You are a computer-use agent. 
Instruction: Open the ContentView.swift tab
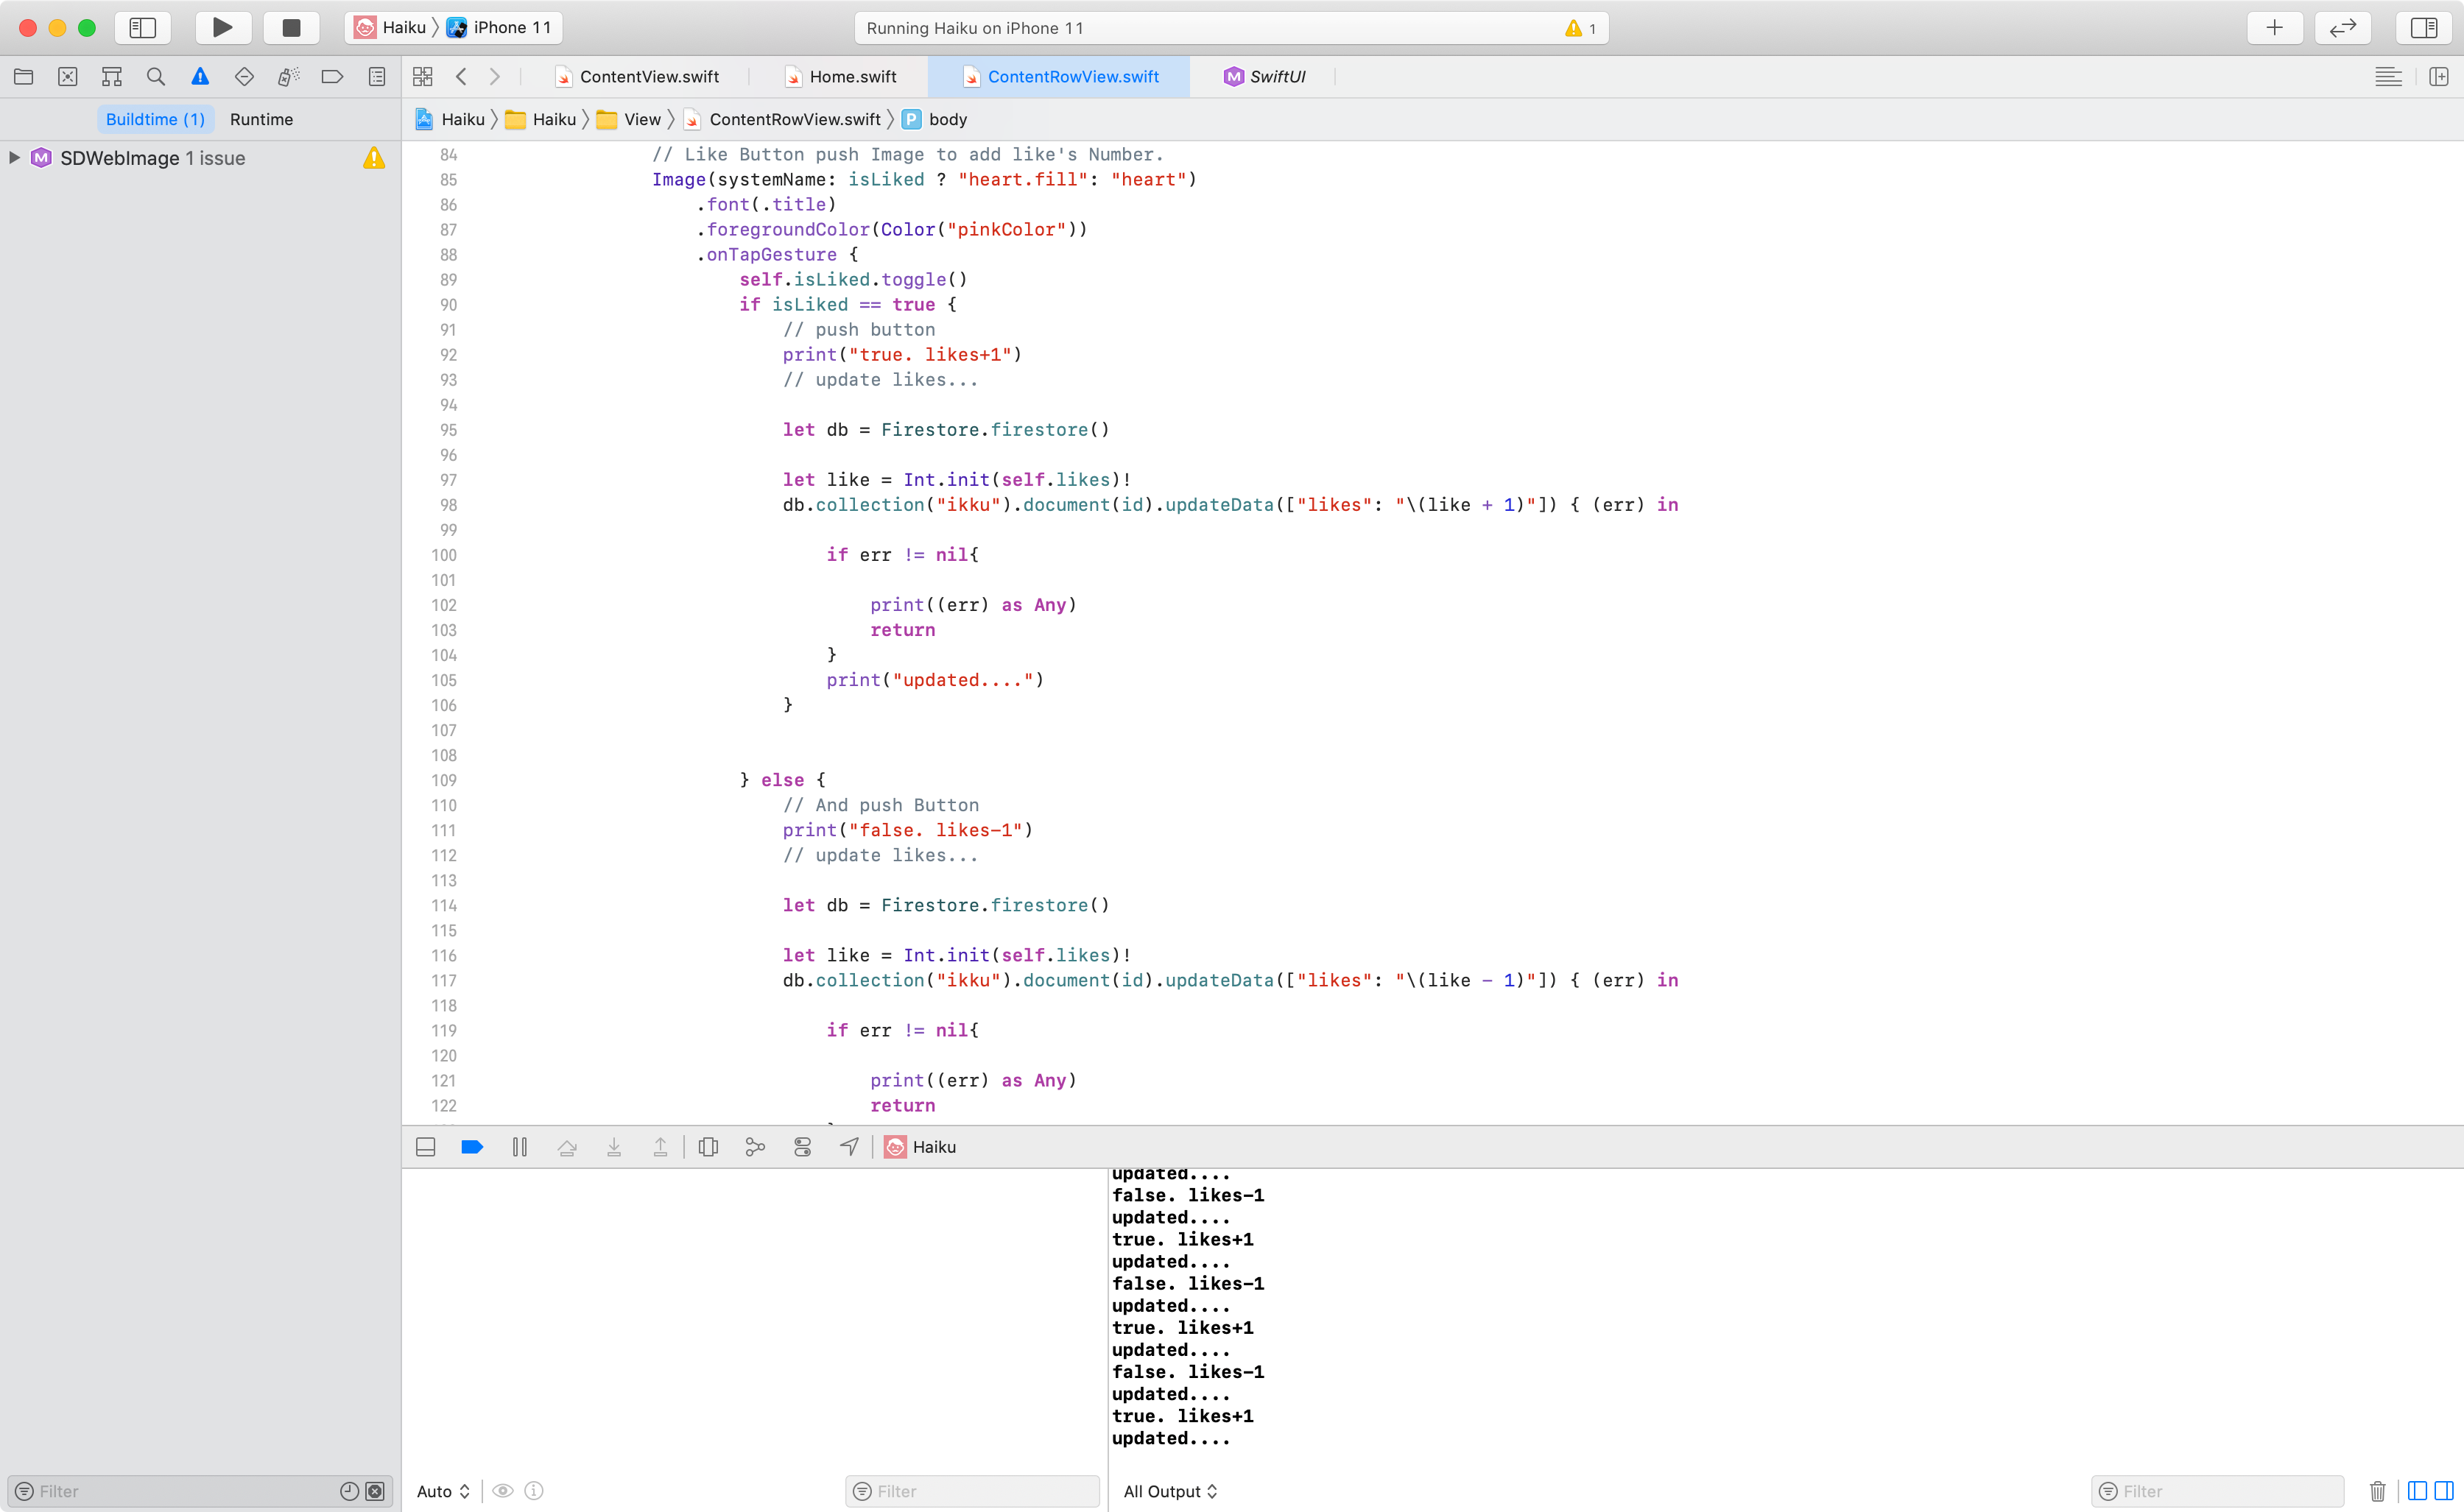(x=650, y=76)
